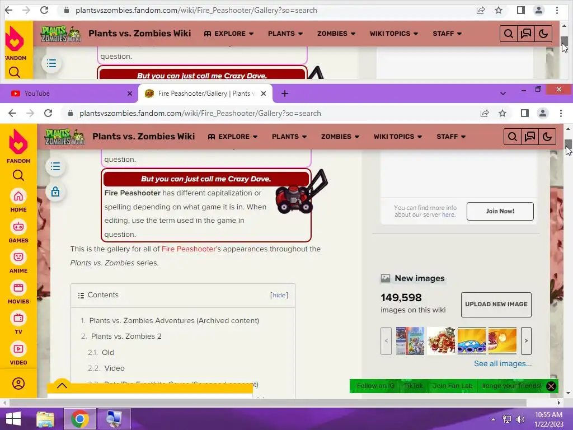This screenshot has width=573, height=430.
Task: Click Plants vs. Zombies Wiki logo image
Action: [65, 137]
